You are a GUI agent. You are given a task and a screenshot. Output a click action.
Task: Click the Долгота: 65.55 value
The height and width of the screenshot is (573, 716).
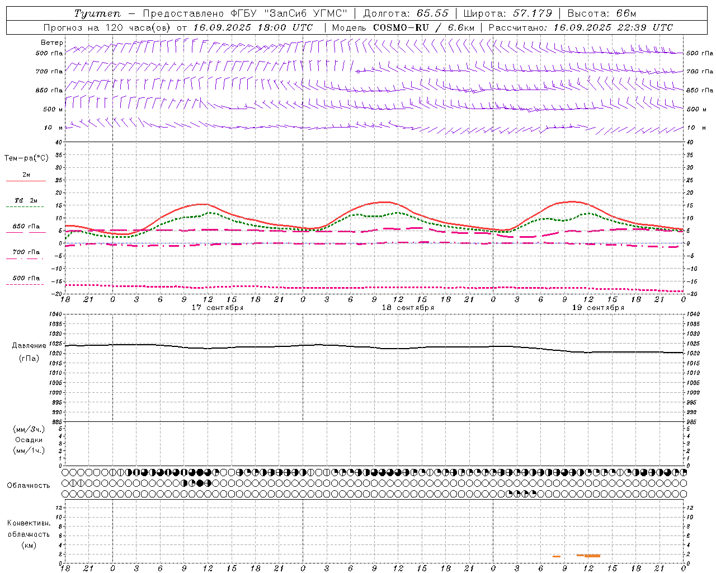click(x=406, y=13)
